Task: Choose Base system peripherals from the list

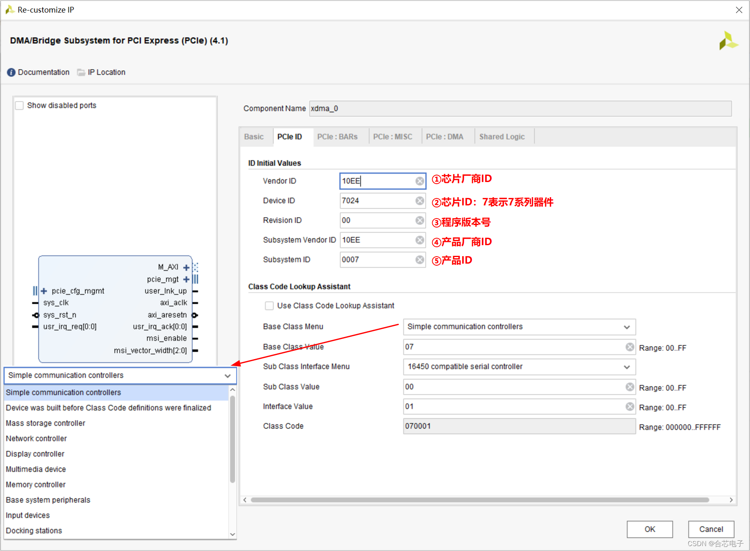Action: pos(116,500)
